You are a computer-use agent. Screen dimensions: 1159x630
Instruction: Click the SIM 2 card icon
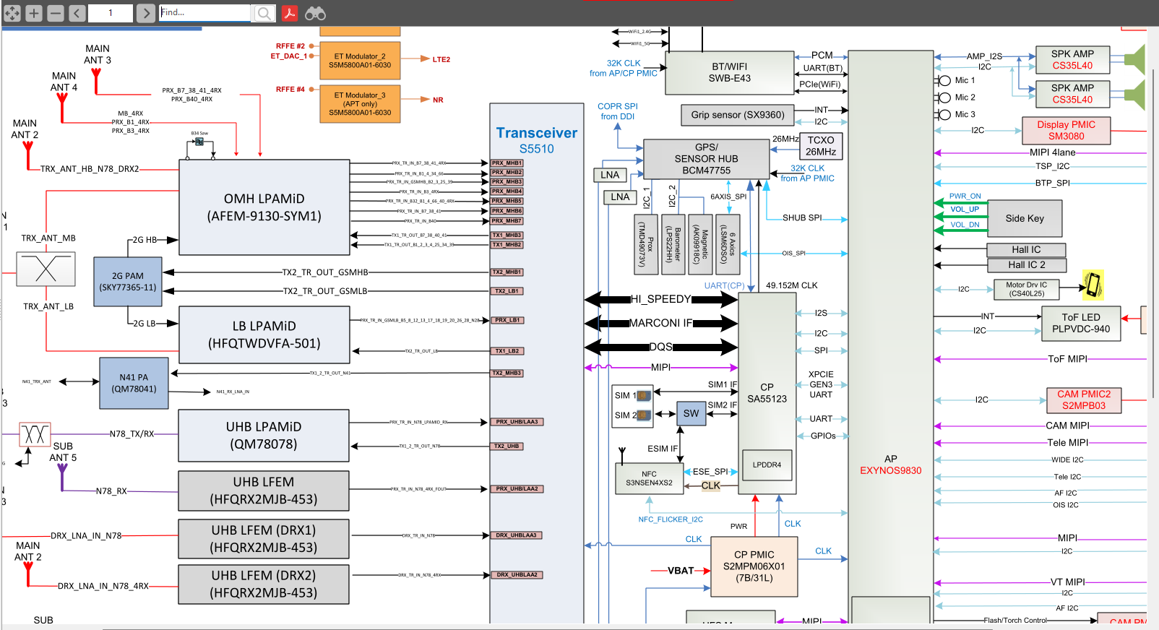[x=643, y=415]
